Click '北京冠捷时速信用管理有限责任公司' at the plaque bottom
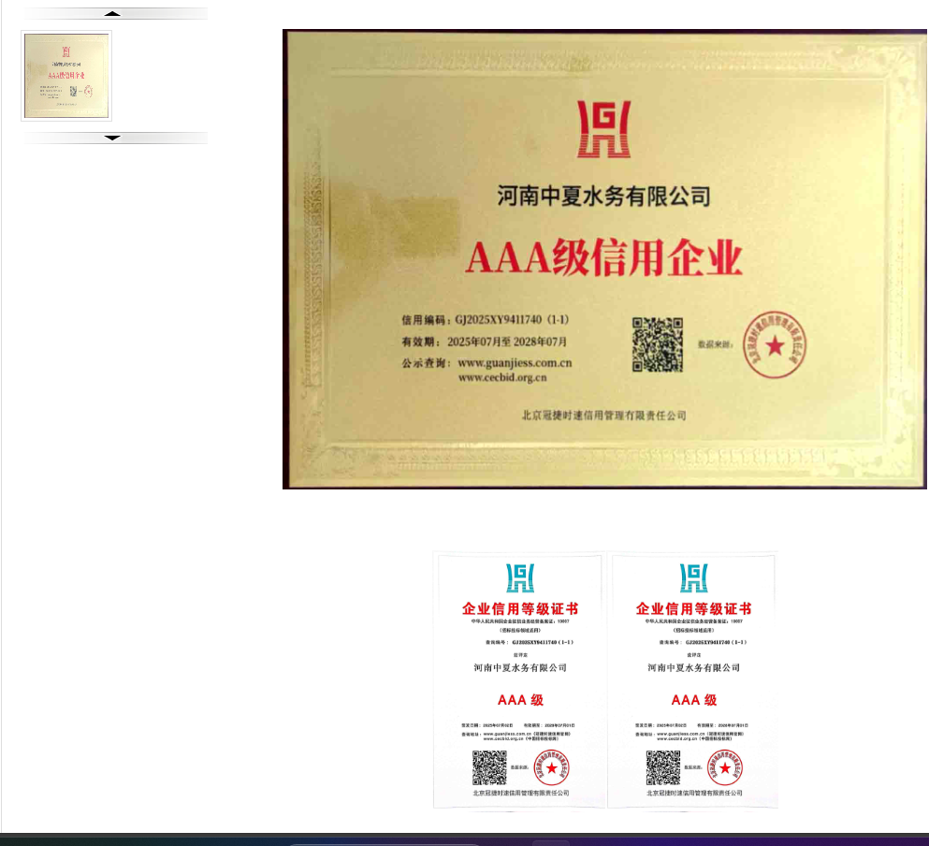This screenshot has width=929, height=846. (x=604, y=415)
